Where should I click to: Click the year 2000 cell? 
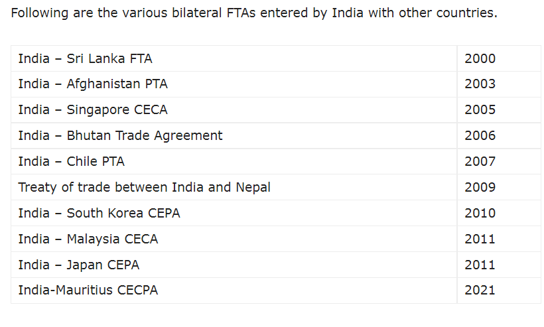[480, 58]
